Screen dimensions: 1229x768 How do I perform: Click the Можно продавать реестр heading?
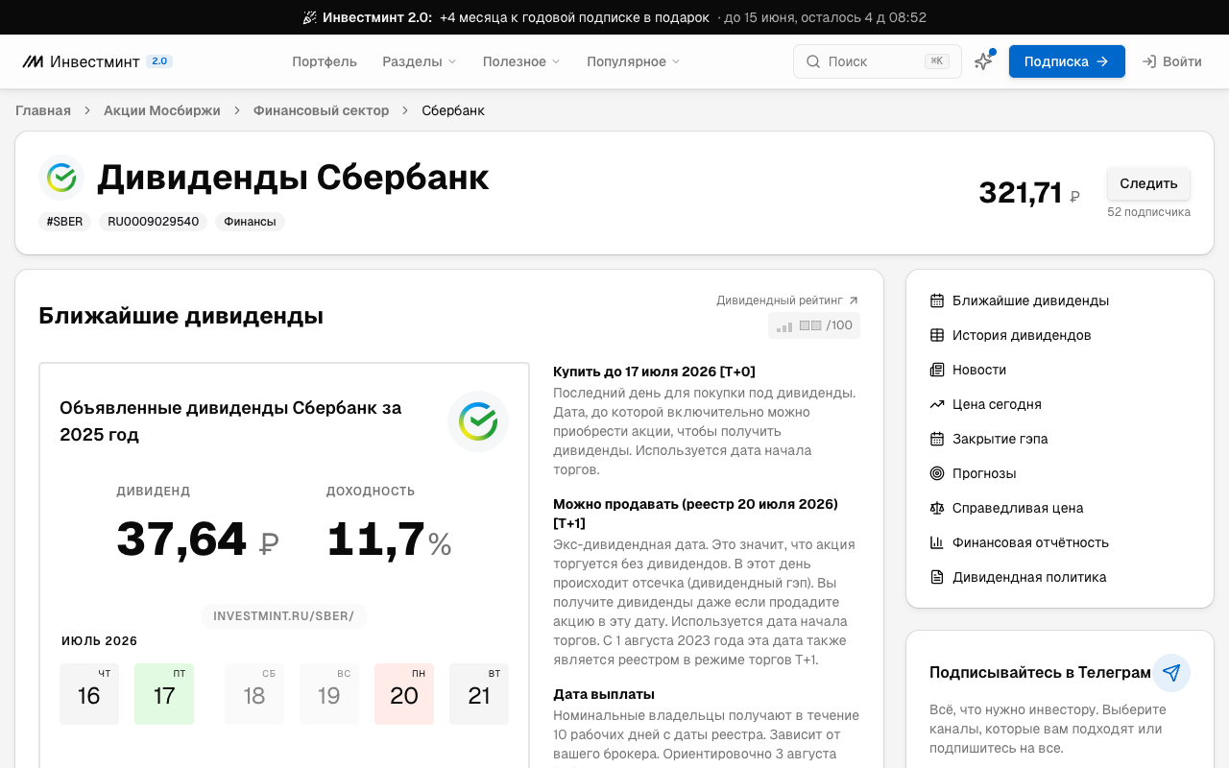695,514
